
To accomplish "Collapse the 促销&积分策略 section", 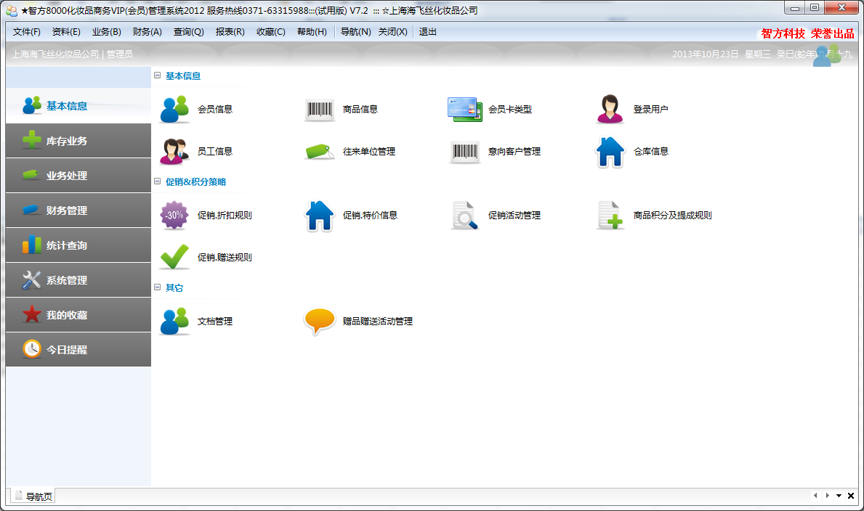I will pos(157,181).
